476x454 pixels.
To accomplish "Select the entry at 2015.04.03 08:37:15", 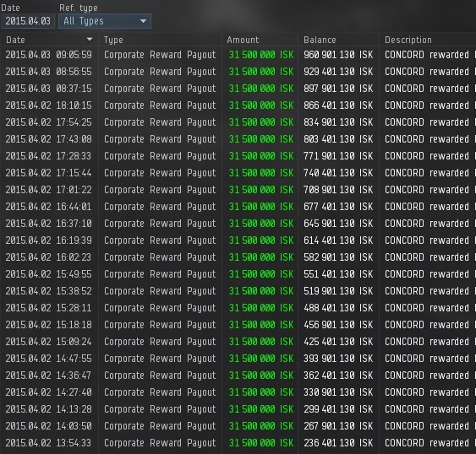I will pyautogui.click(x=238, y=89).
